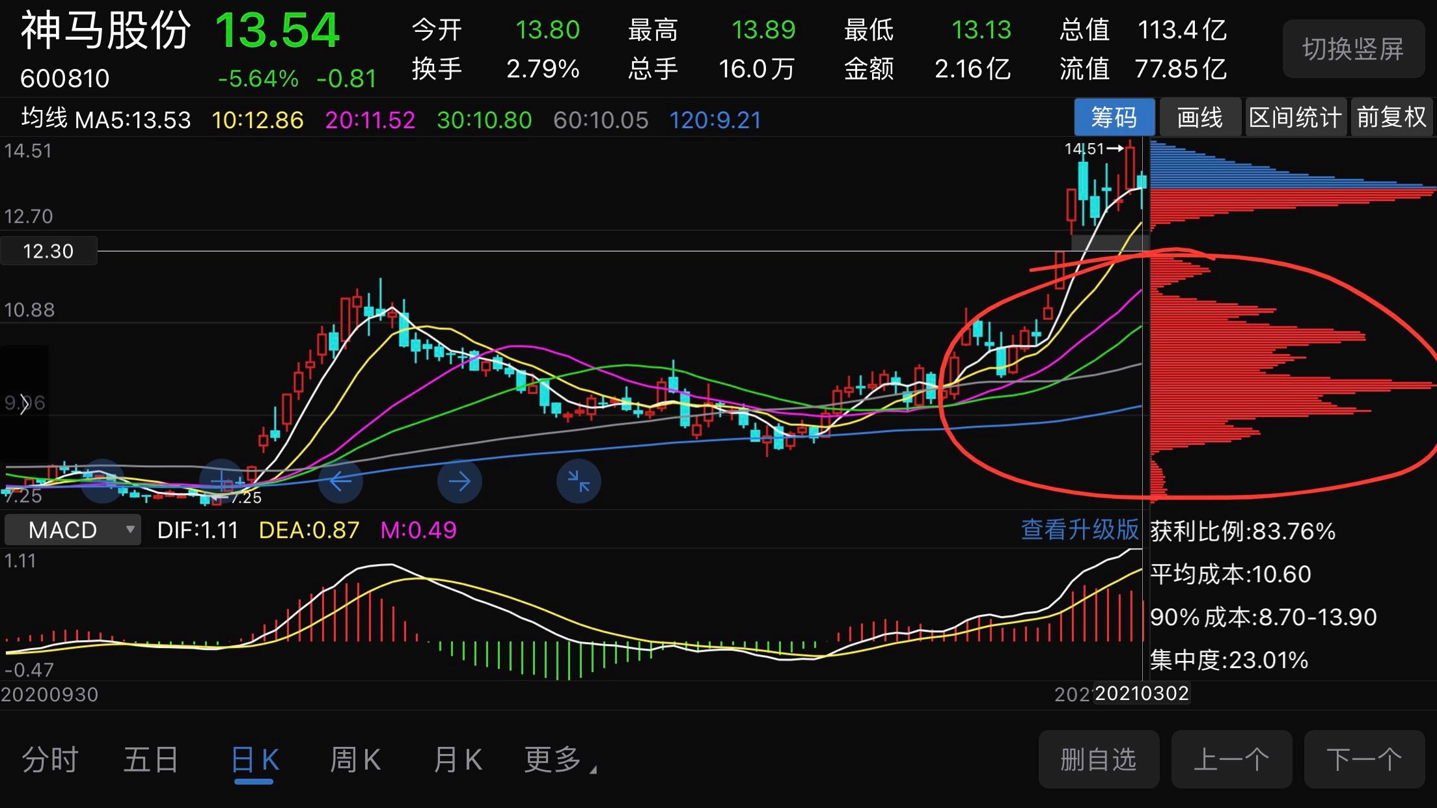Click the stock code 600810
Viewport: 1437px width, 808px height.
click(x=64, y=79)
